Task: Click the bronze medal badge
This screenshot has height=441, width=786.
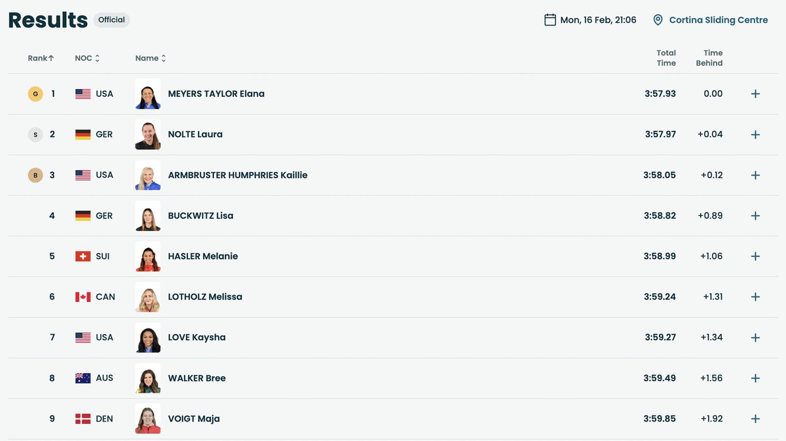Action: pos(35,175)
